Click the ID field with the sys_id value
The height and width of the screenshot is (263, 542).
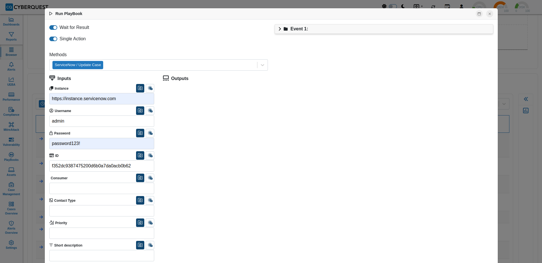point(102,166)
